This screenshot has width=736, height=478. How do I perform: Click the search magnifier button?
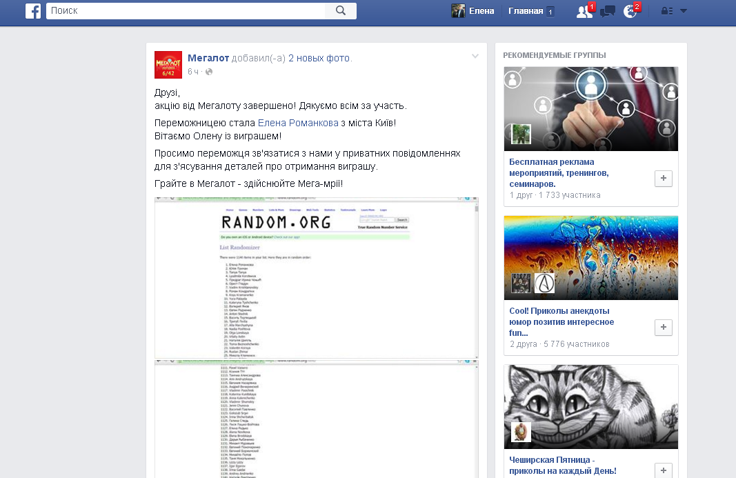[341, 11]
